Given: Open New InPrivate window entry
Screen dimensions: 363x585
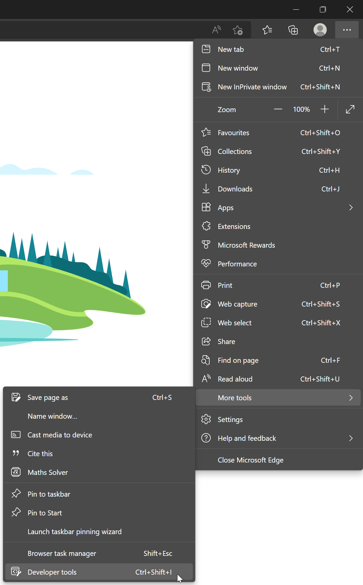Looking at the screenshot, I should pos(278,87).
